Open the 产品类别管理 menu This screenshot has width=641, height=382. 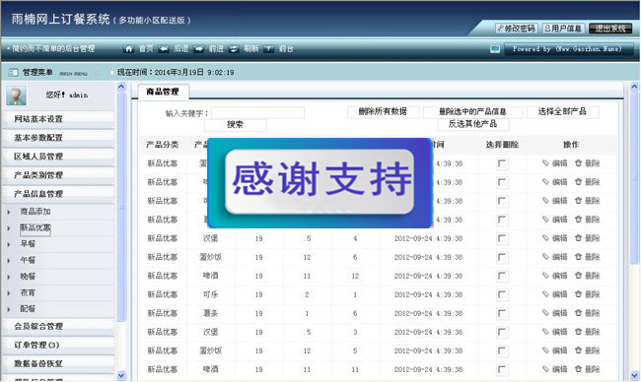(x=58, y=175)
